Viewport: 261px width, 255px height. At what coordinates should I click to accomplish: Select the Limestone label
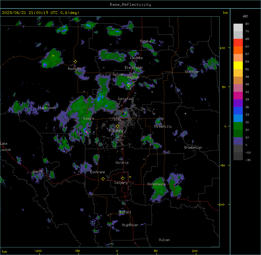(x=46, y=108)
